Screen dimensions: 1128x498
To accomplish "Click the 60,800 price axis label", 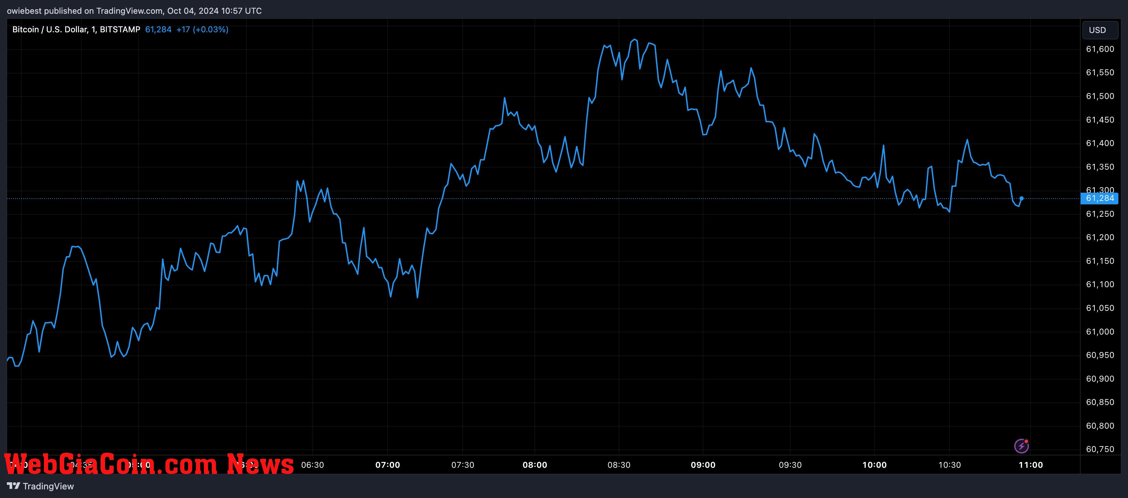I will click(1100, 426).
